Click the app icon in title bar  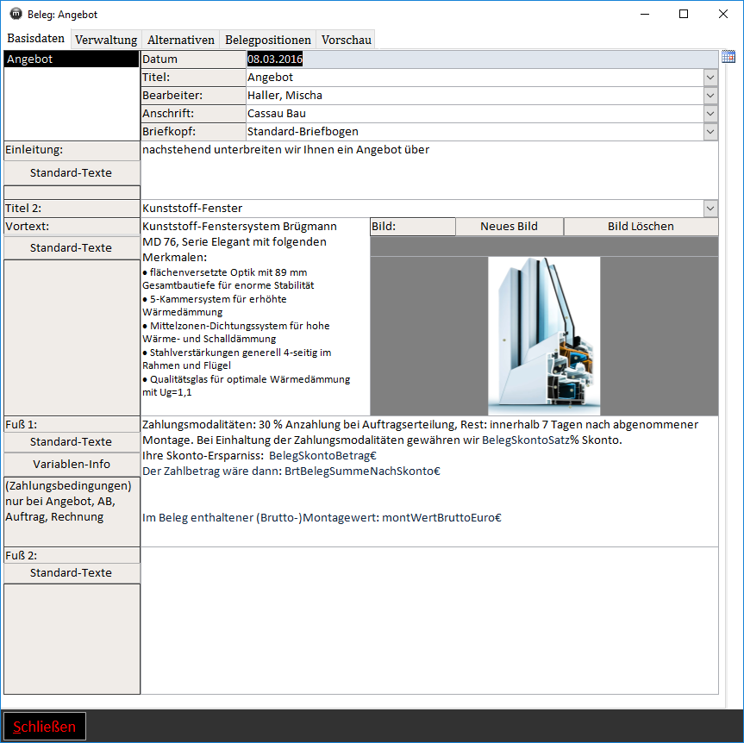[x=16, y=14]
